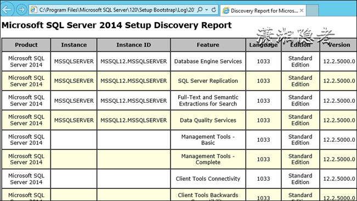This screenshot has height=201, width=357.
Task: Select Management Tools - Basic cell
Action: point(208,139)
